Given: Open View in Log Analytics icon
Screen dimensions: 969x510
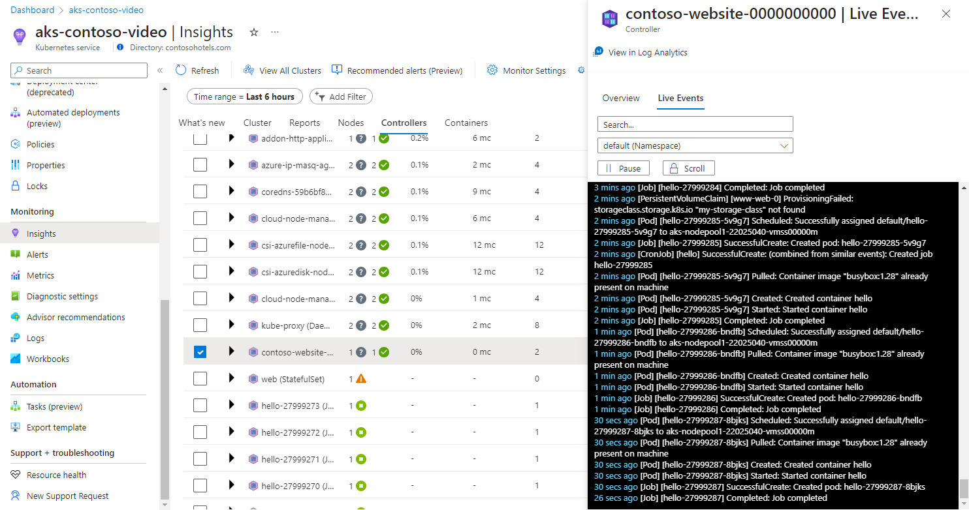Looking at the screenshot, I should (599, 52).
